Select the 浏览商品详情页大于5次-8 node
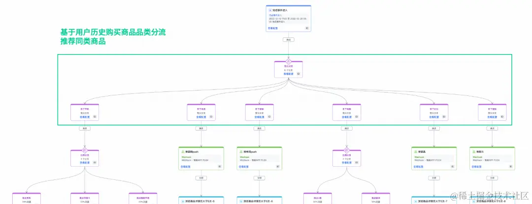The width and height of the screenshot is (532, 204). [x=492, y=200]
